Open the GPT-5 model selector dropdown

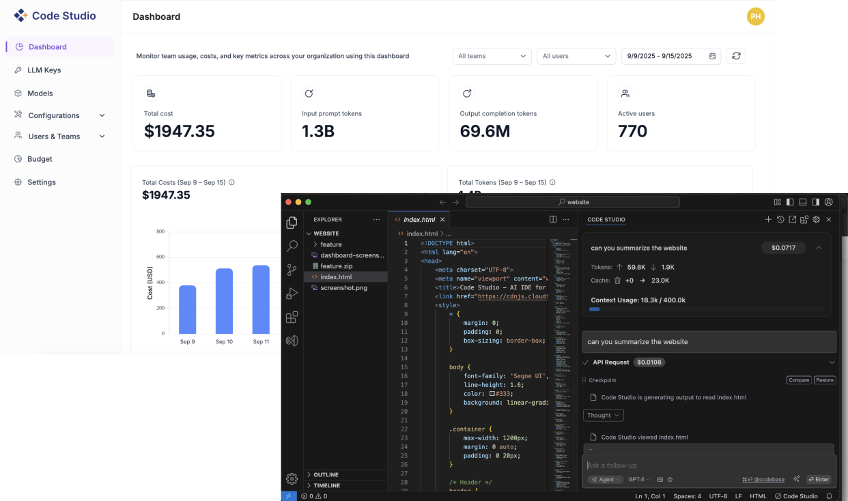[637, 479]
